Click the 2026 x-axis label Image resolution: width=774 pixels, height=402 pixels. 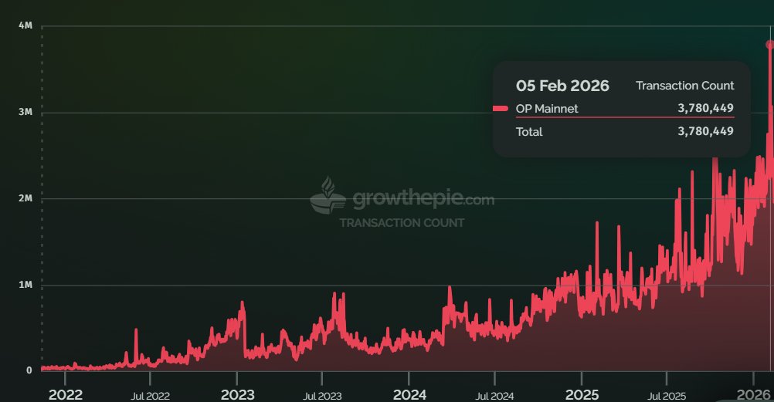(753, 395)
